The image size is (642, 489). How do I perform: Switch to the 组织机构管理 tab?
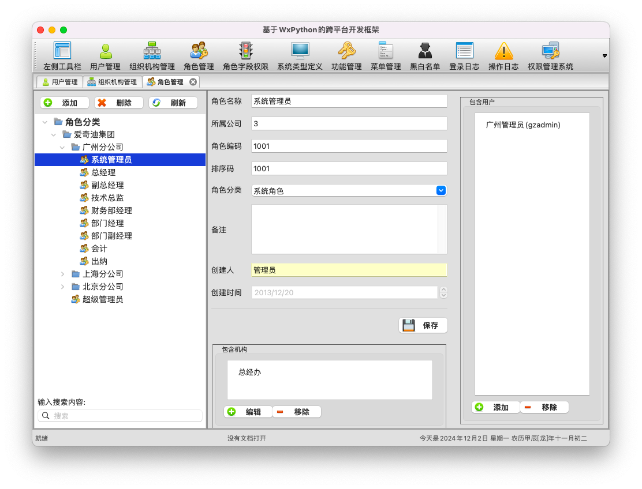pos(112,82)
